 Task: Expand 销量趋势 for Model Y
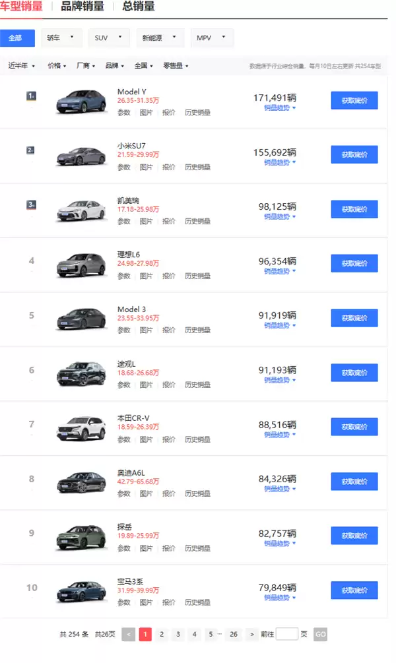(280, 108)
